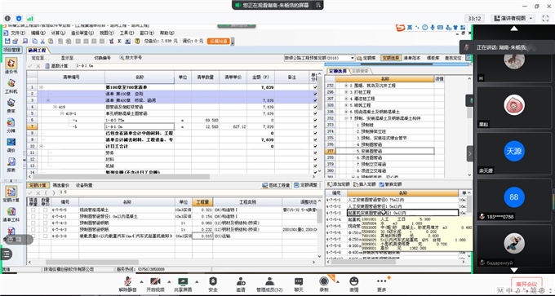
Task: Unmute with the 解除静音 microphone icon
Action: (127, 281)
